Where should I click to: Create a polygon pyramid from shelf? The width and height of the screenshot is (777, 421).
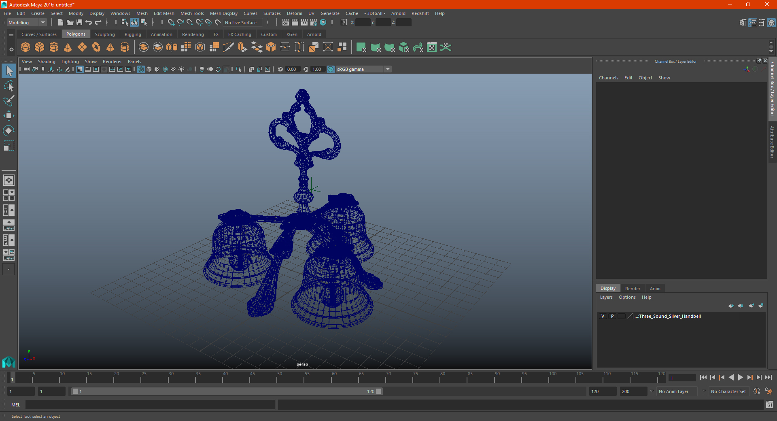coord(110,47)
